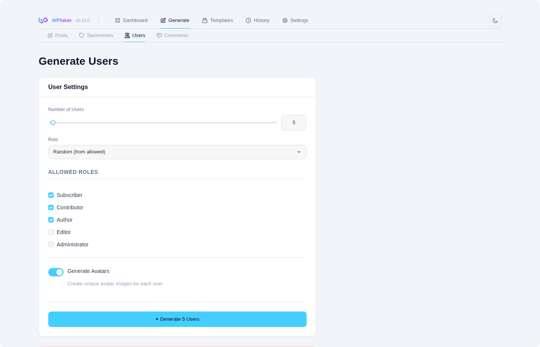The image size is (540, 347).
Task: Click the Settings gear icon
Action: point(285,20)
